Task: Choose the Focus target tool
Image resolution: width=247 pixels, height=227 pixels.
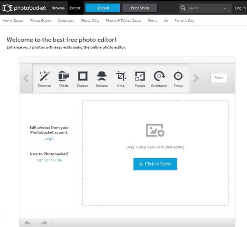Action: [x=178, y=79]
